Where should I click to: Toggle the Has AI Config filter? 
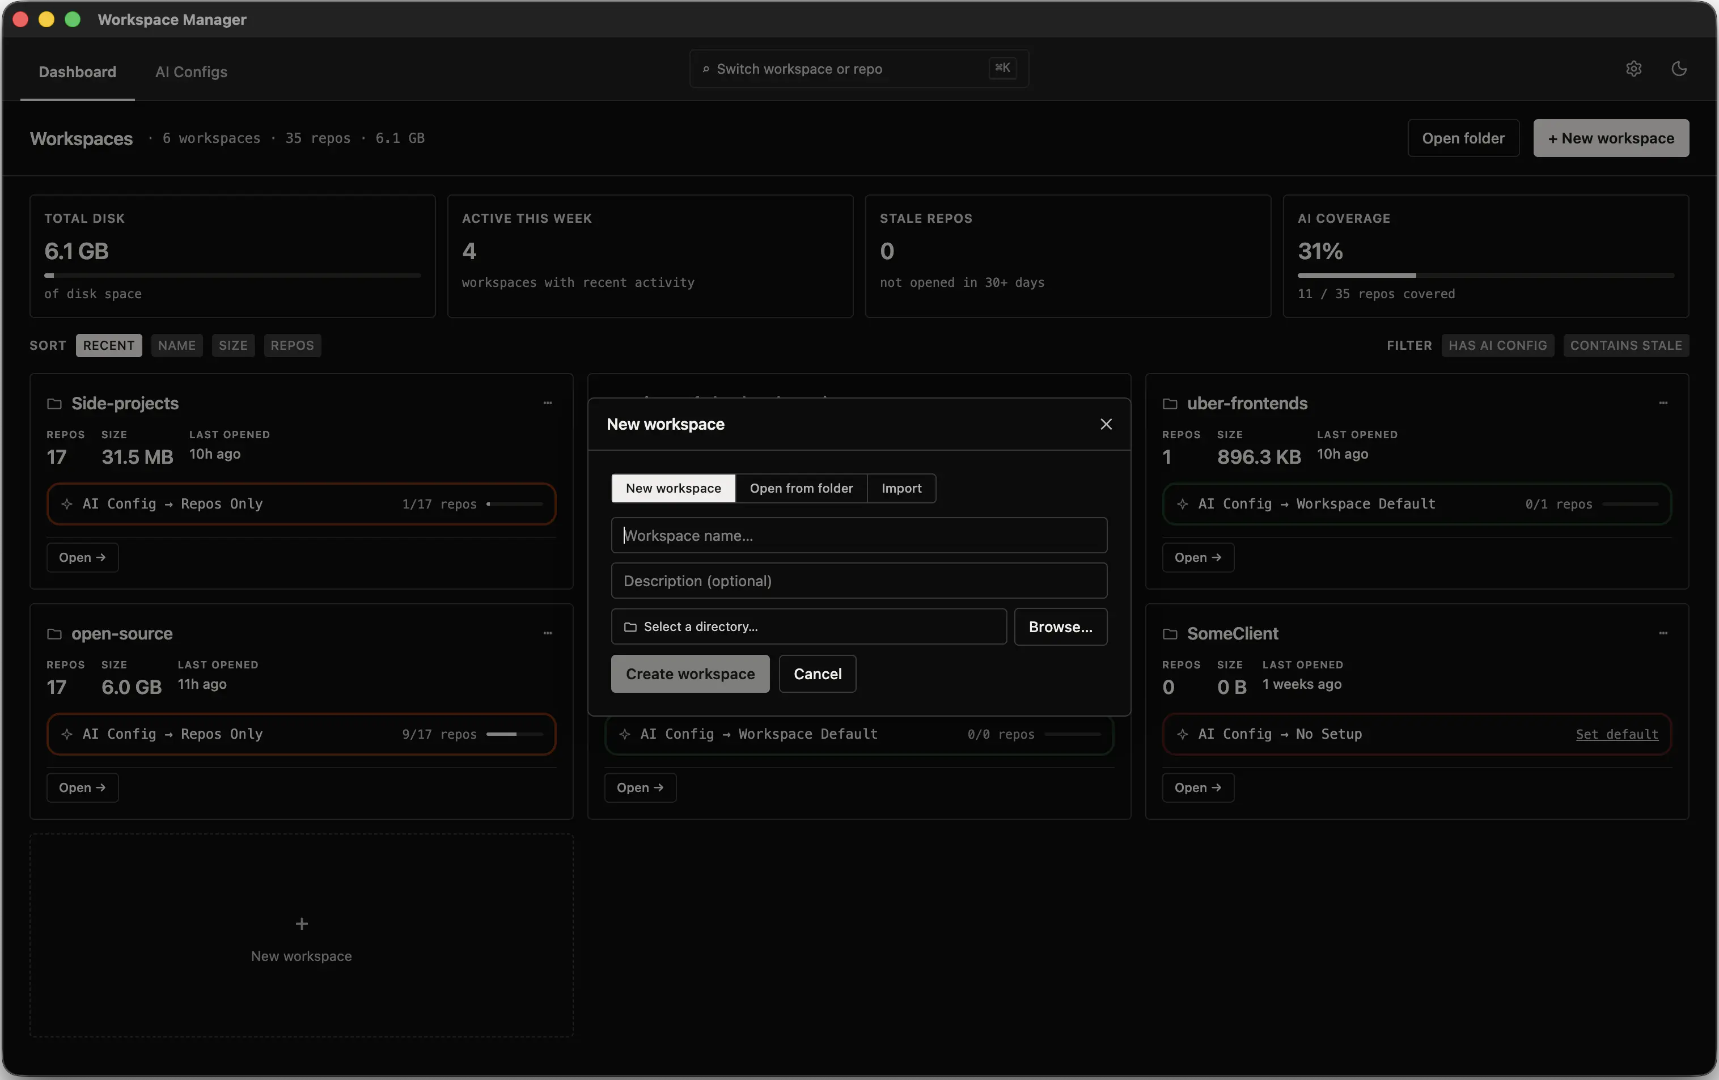coord(1498,345)
